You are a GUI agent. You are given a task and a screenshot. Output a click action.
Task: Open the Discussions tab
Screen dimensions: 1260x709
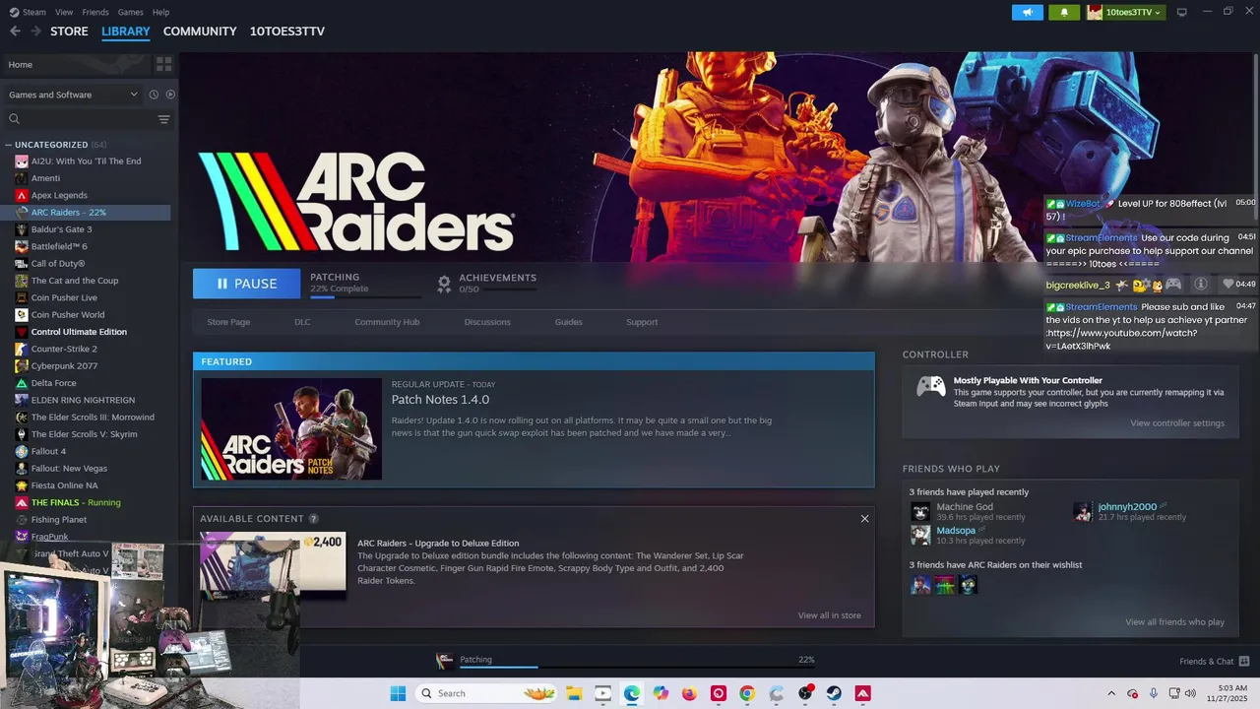click(x=487, y=322)
